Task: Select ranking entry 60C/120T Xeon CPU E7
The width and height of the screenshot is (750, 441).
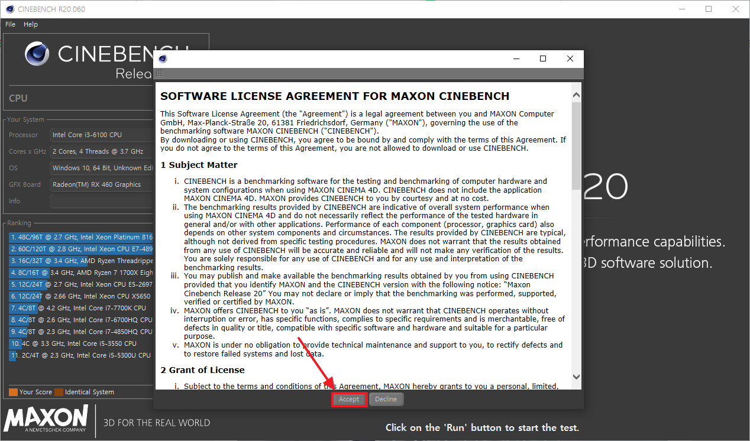Action: [x=81, y=249]
